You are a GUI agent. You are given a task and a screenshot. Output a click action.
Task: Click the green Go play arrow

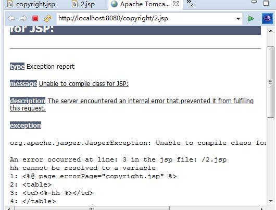(250, 18)
